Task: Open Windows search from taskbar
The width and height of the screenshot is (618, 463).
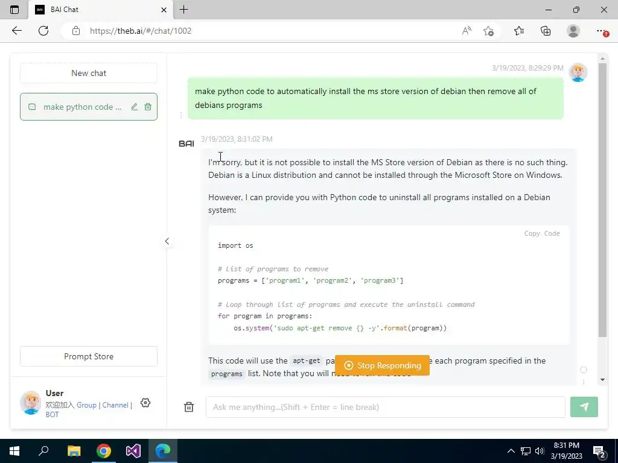Action: click(43, 451)
